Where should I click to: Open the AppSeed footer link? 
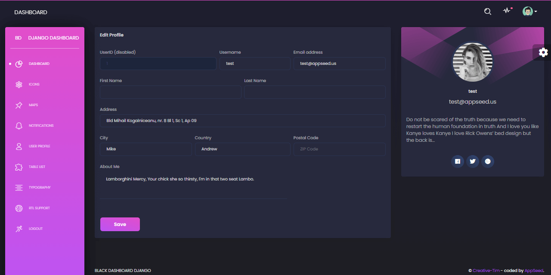(533, 271)
